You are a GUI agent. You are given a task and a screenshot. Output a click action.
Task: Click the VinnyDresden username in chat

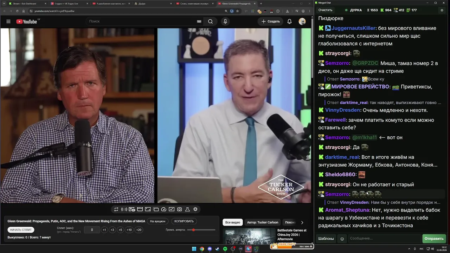click(343, 110)
